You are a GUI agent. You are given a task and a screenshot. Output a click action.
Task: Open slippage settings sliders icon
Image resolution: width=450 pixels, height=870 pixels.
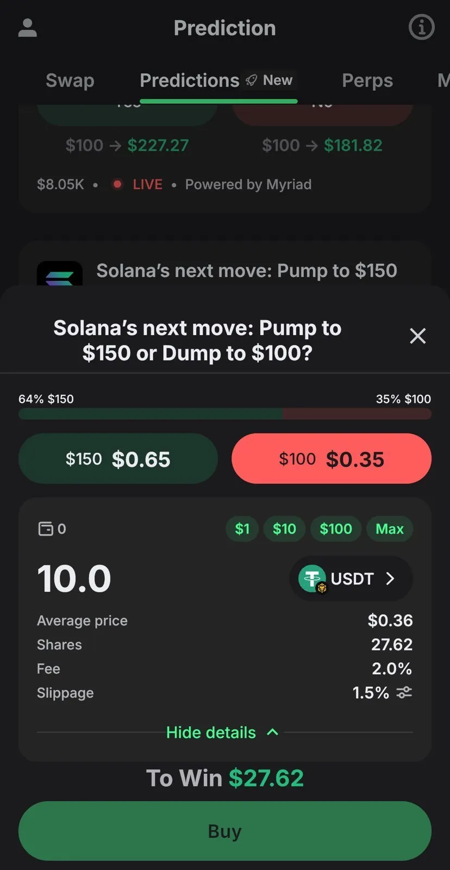404,693
